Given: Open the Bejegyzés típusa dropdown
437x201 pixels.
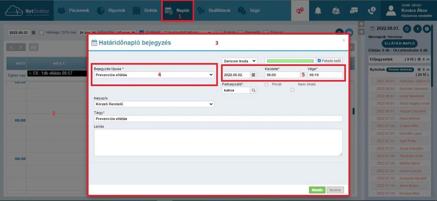Looking at the screenshot, I should tap(154, 75).
